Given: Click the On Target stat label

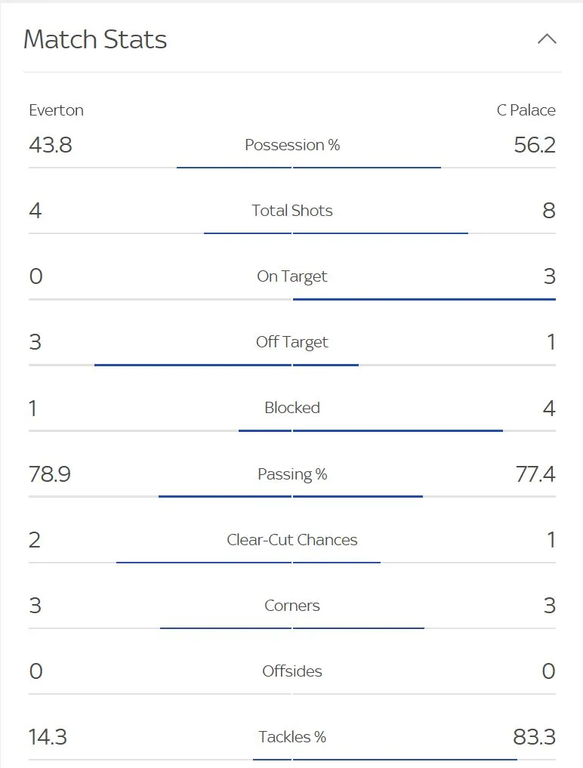Looking at the screenshot, I should (x=292, y=276).
